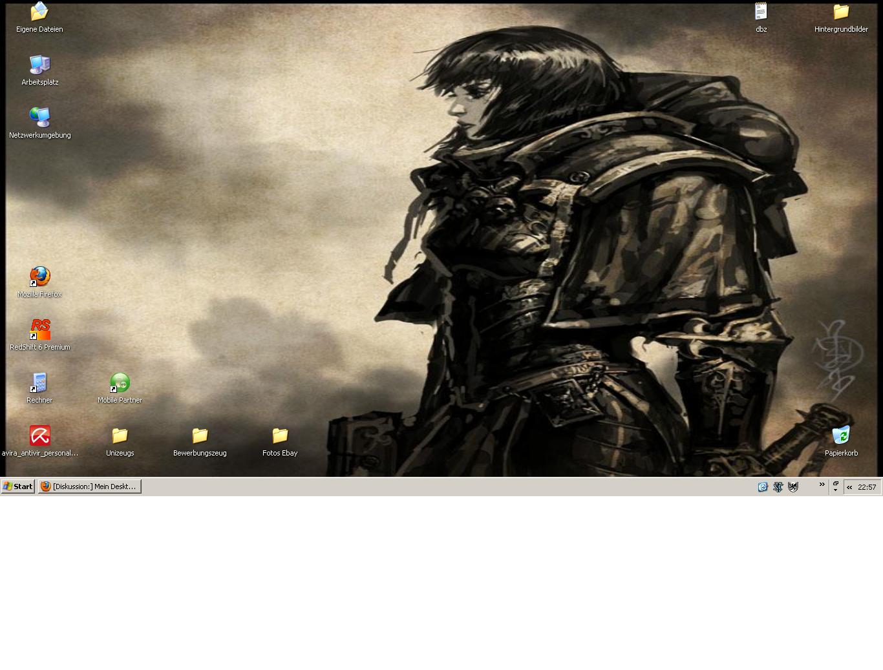This screenshot has height=670, width=883.
Task: Expand hidden system tray icons arrow
Action: (x=849, y=487)
